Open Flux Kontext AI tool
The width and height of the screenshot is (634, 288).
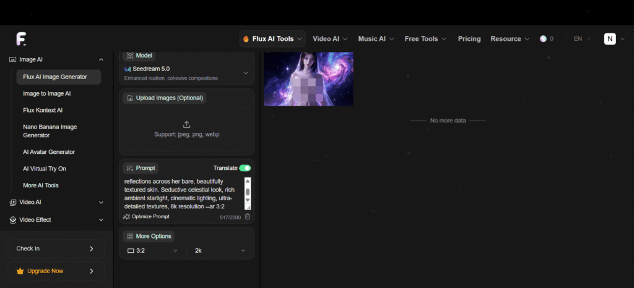43,110
